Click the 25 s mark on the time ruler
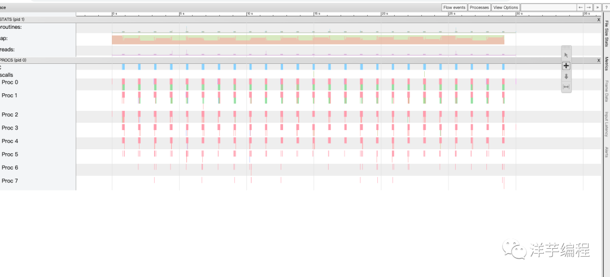Screen dimensions: 610x277 point(451,14)
